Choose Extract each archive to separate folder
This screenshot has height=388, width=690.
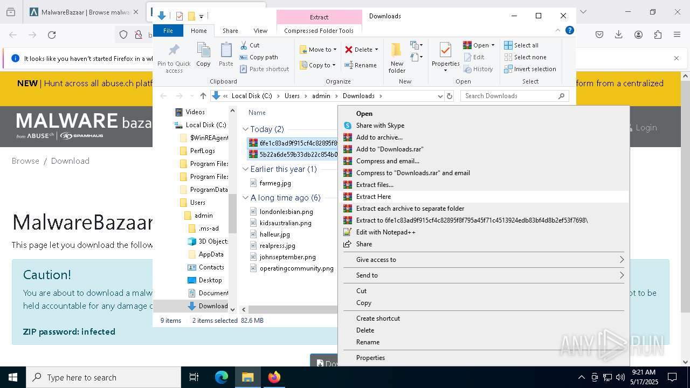click(484, 209)
